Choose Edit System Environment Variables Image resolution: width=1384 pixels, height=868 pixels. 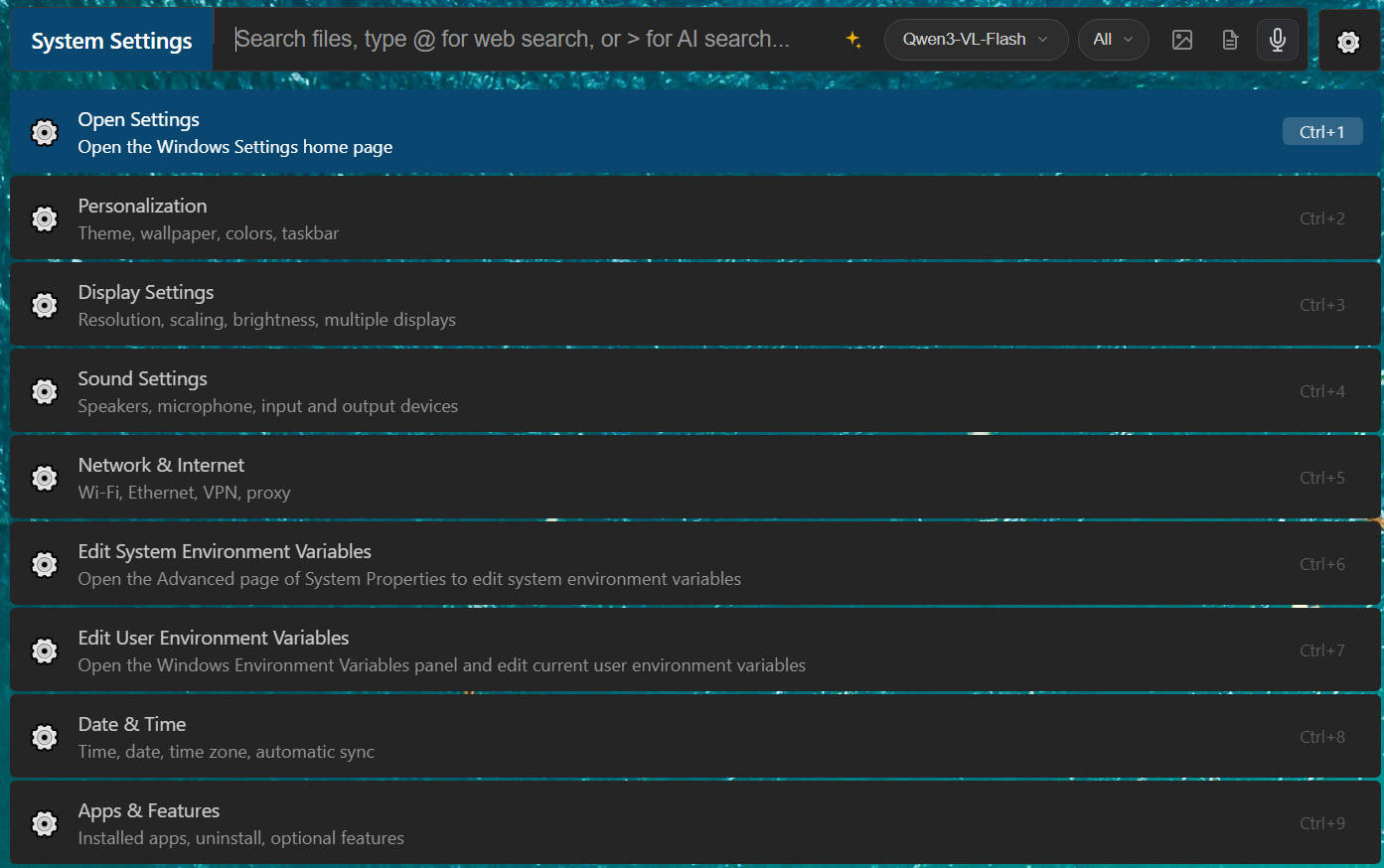(695, 564)
